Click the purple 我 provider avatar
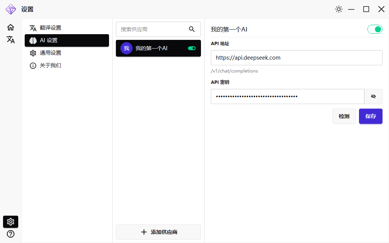The height and width of the screenshot is (243, 389). [127, 48]
